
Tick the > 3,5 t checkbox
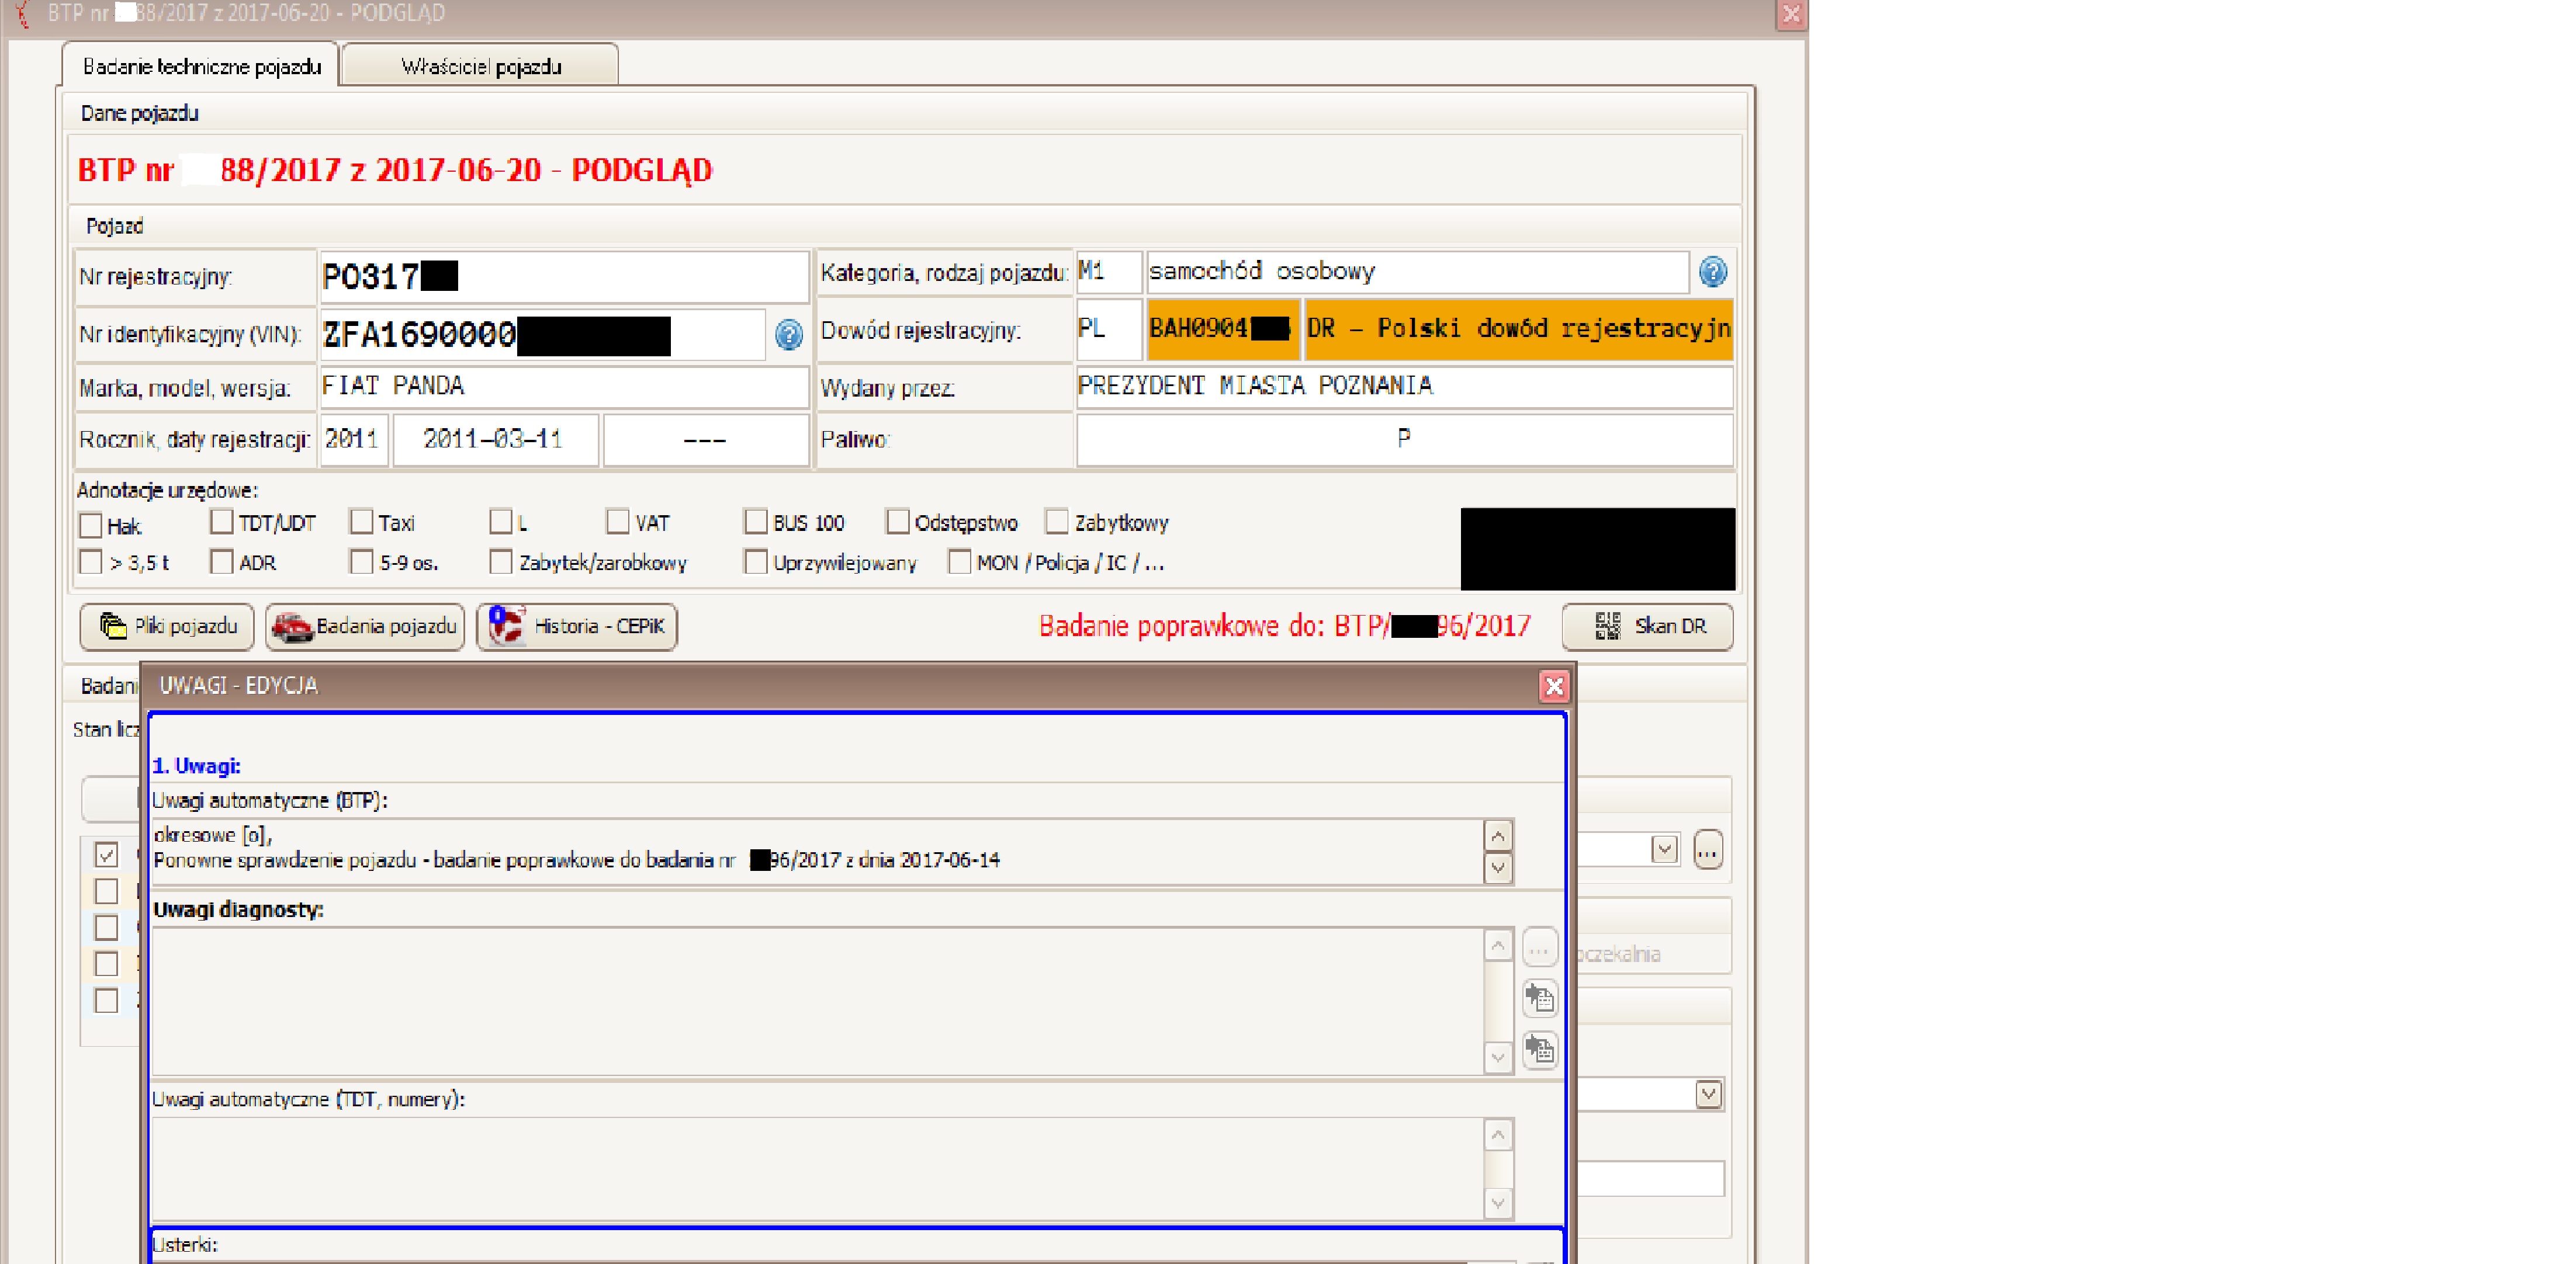coord(90,562)
